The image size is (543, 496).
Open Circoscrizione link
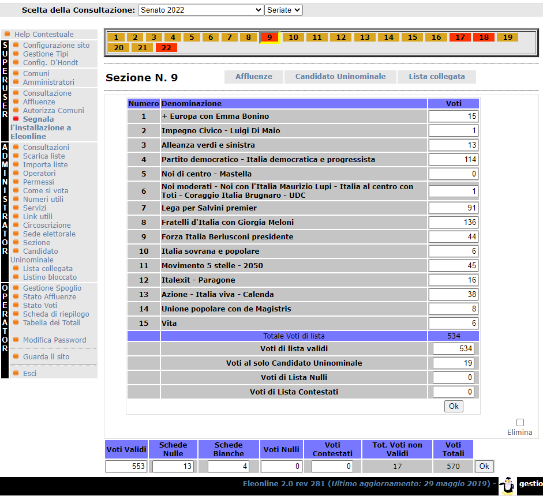[x=47, y=226]
